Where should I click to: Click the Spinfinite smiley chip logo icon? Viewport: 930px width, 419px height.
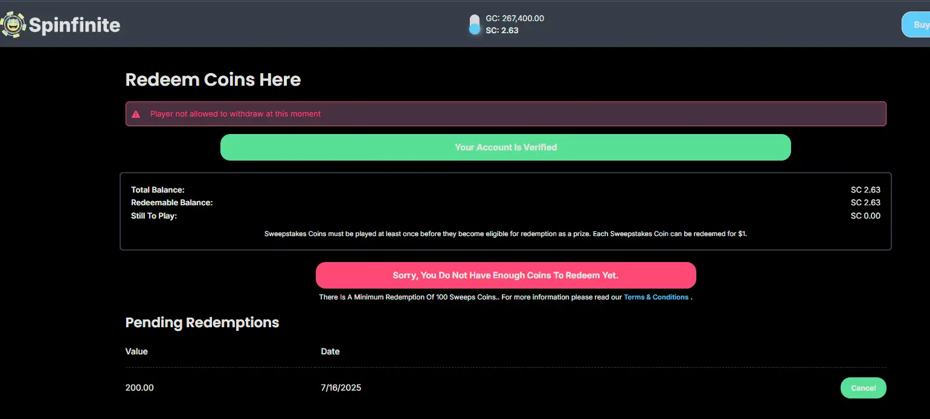coord(12,25)
